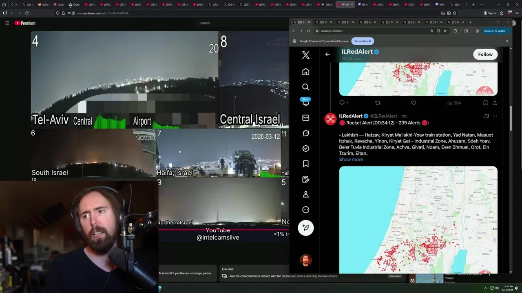Set Chrome as default browser
Screen dimensions: 522x293
click(x=363, y=41)
